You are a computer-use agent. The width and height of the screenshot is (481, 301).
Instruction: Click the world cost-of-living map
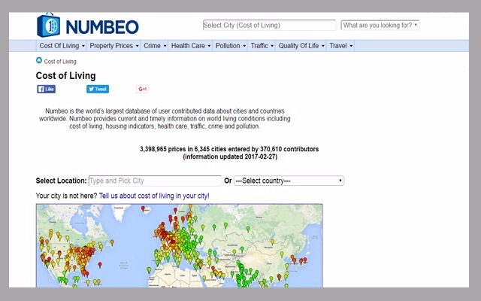(179, 246)
